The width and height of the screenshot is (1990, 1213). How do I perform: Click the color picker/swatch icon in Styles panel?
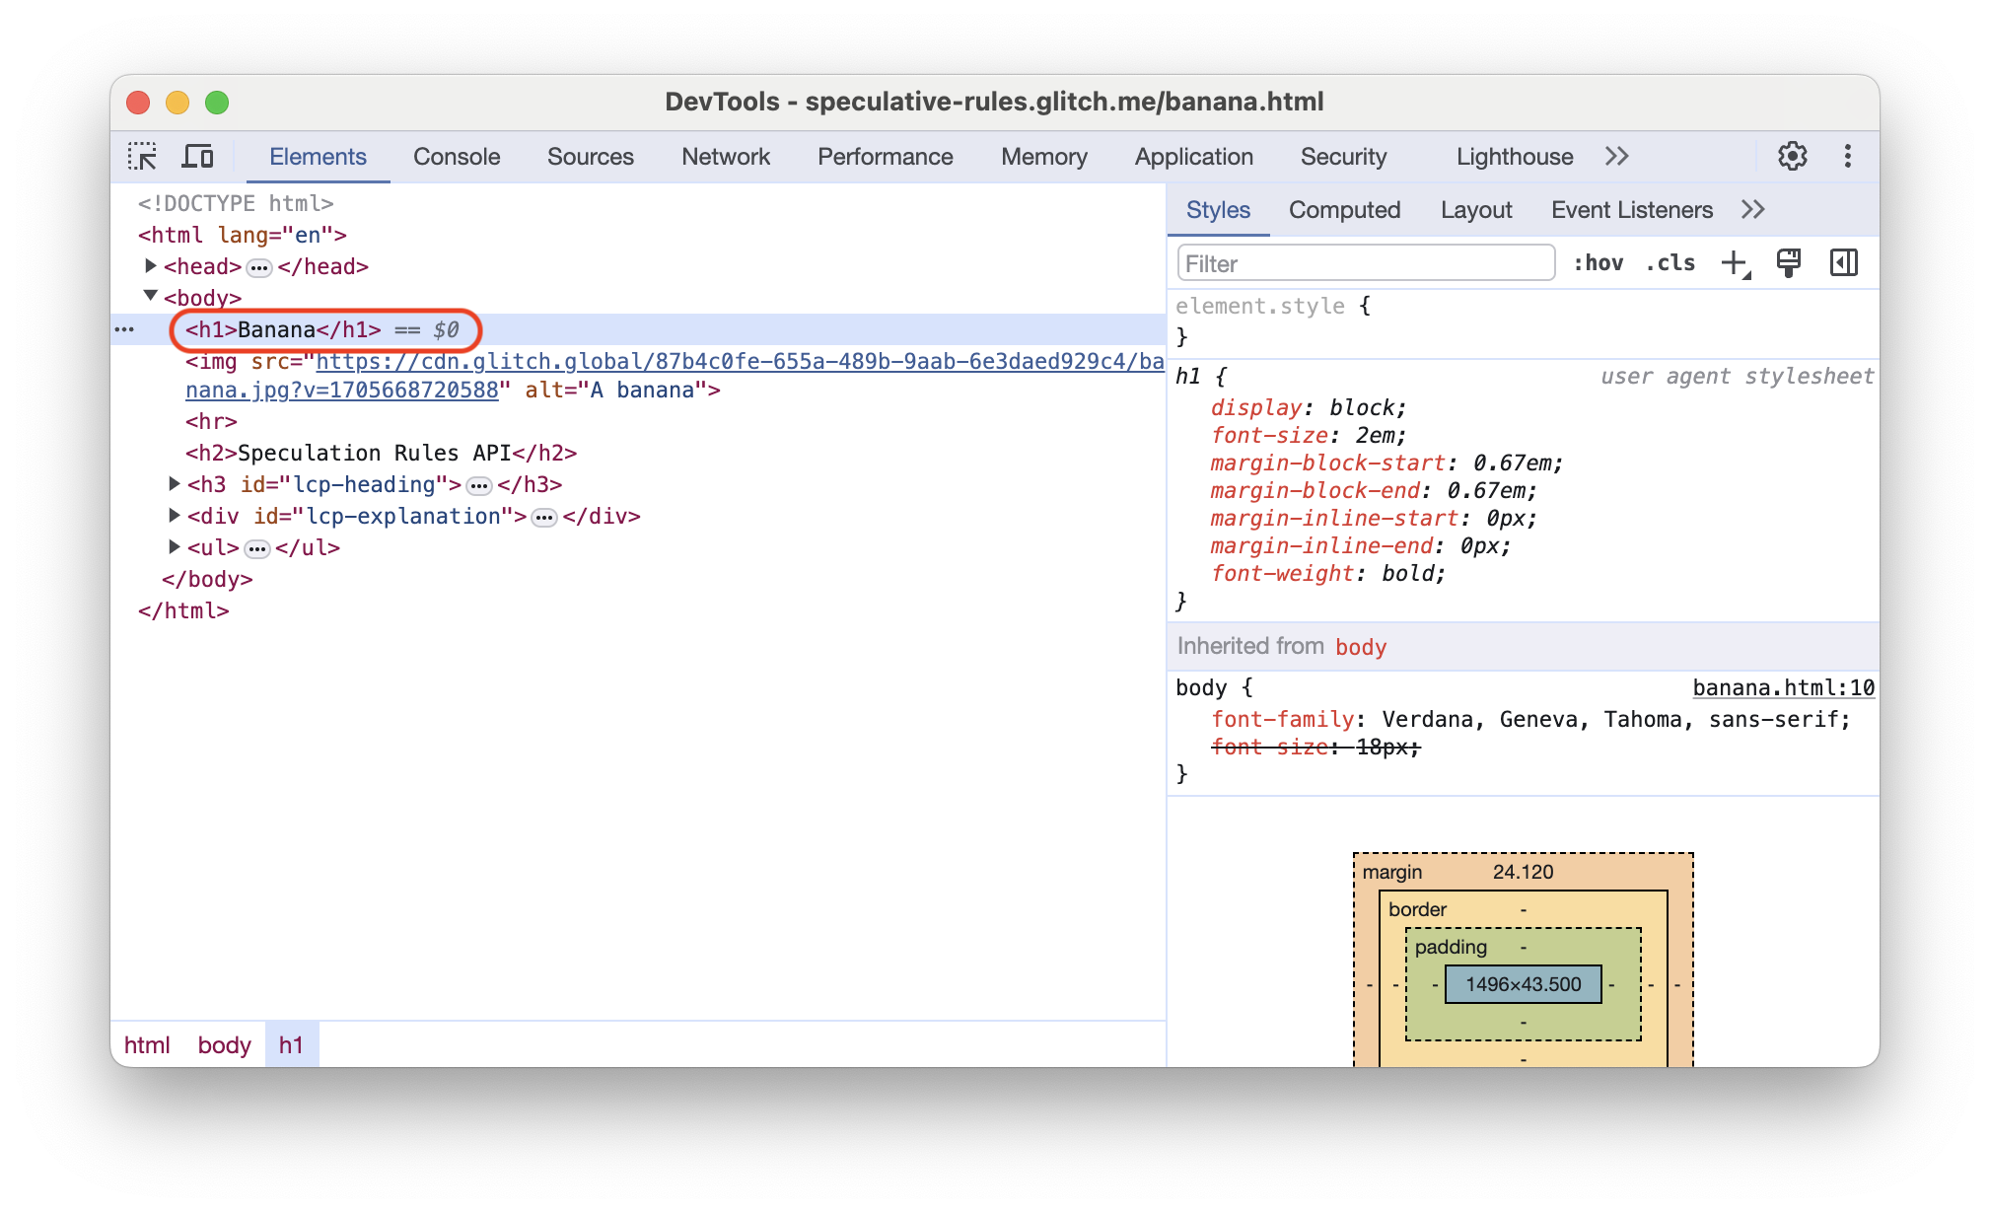click(1788, 261)
